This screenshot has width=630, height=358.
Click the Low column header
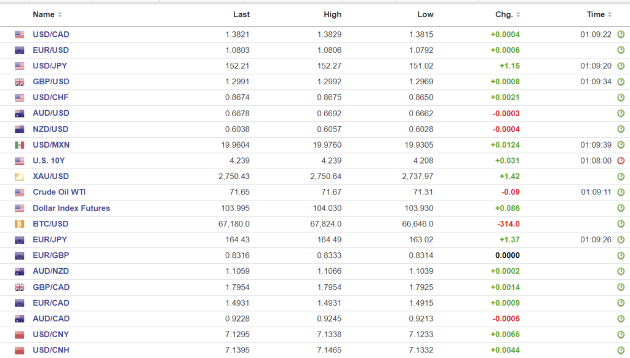click(x=425, y=15)
